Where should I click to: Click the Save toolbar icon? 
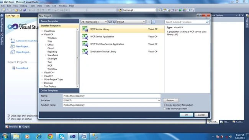20,10
